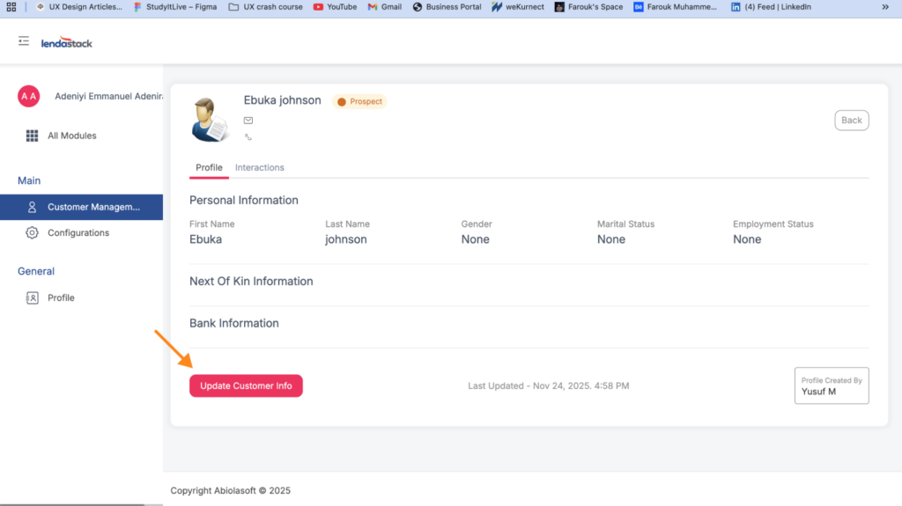Click the email envelope icon under Ebuka johnson
This screenshot has height=506, width=902.
click(248, 121)
